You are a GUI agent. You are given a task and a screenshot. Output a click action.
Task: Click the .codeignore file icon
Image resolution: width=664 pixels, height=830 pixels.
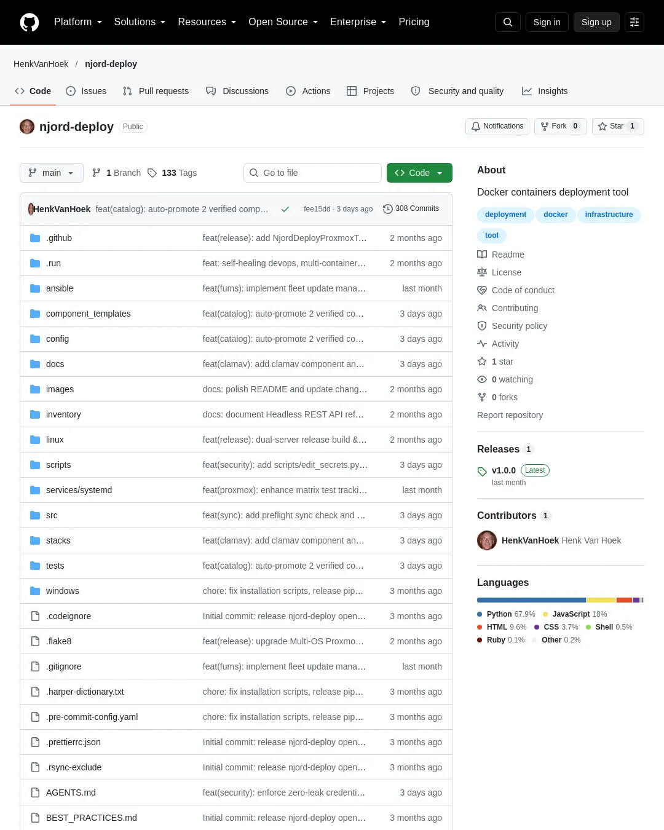tap(35, 616)
